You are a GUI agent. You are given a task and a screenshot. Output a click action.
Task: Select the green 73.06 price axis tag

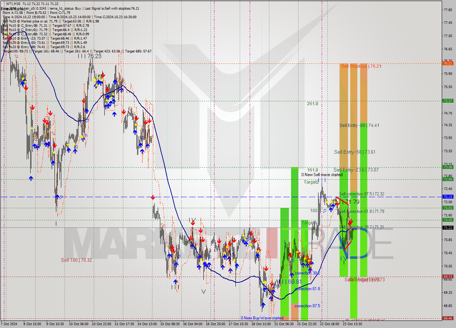447,167
